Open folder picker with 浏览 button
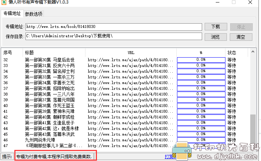 click(x=215, y=37)
